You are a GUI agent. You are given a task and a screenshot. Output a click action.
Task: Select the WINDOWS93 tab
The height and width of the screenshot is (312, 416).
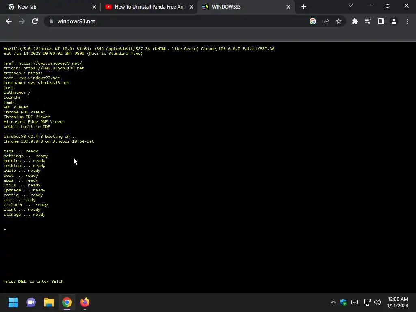tap(246, 7)
